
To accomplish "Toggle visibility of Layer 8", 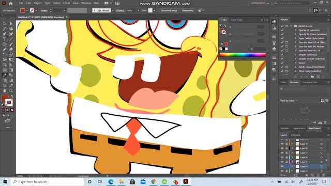I will [282, 148].
